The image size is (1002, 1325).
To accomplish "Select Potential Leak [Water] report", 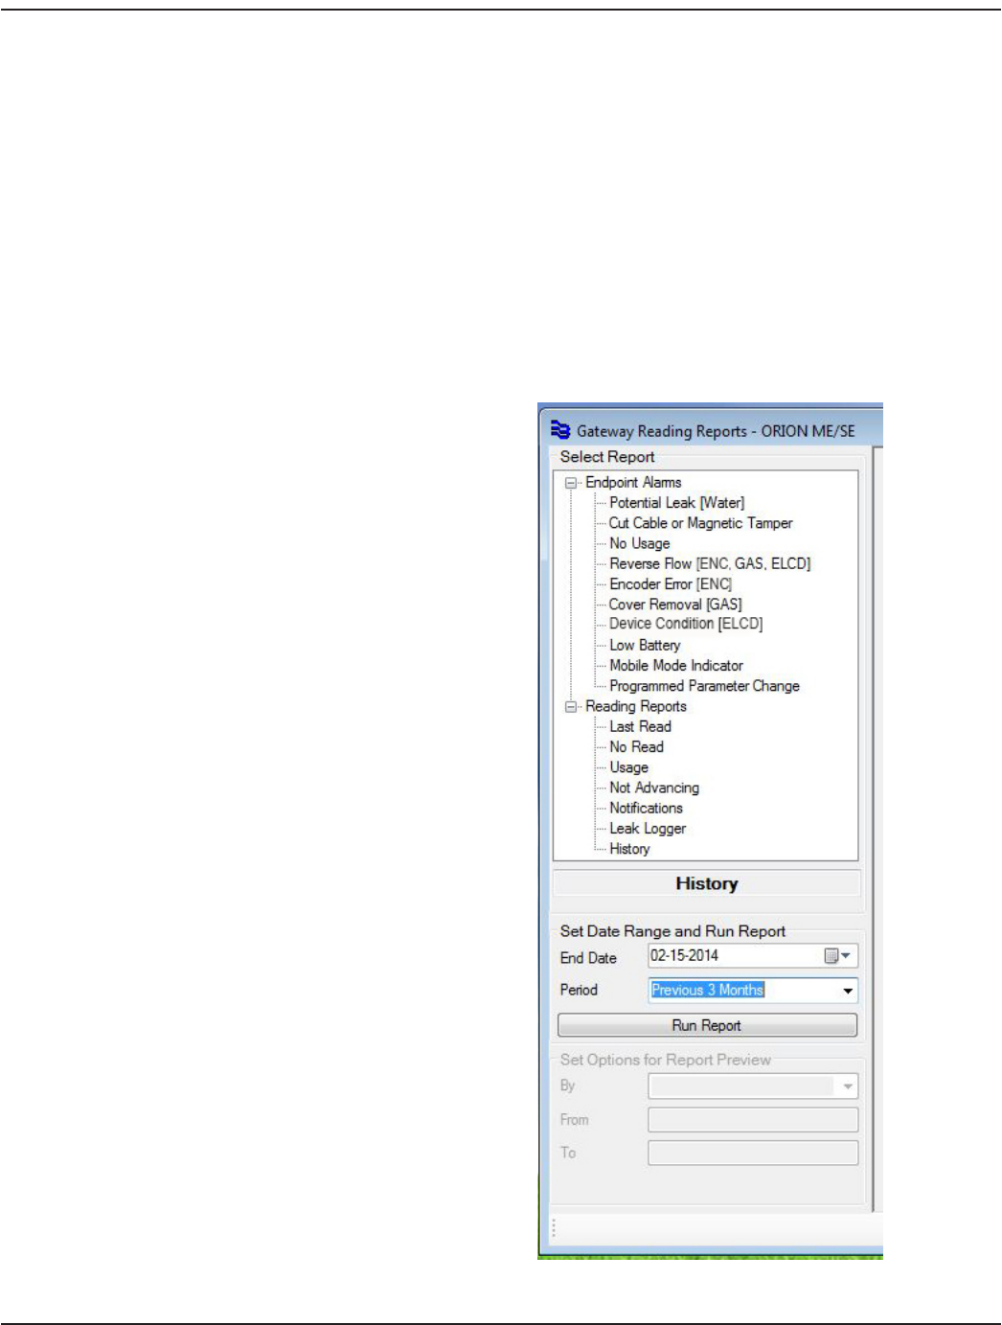I will 676,503.
